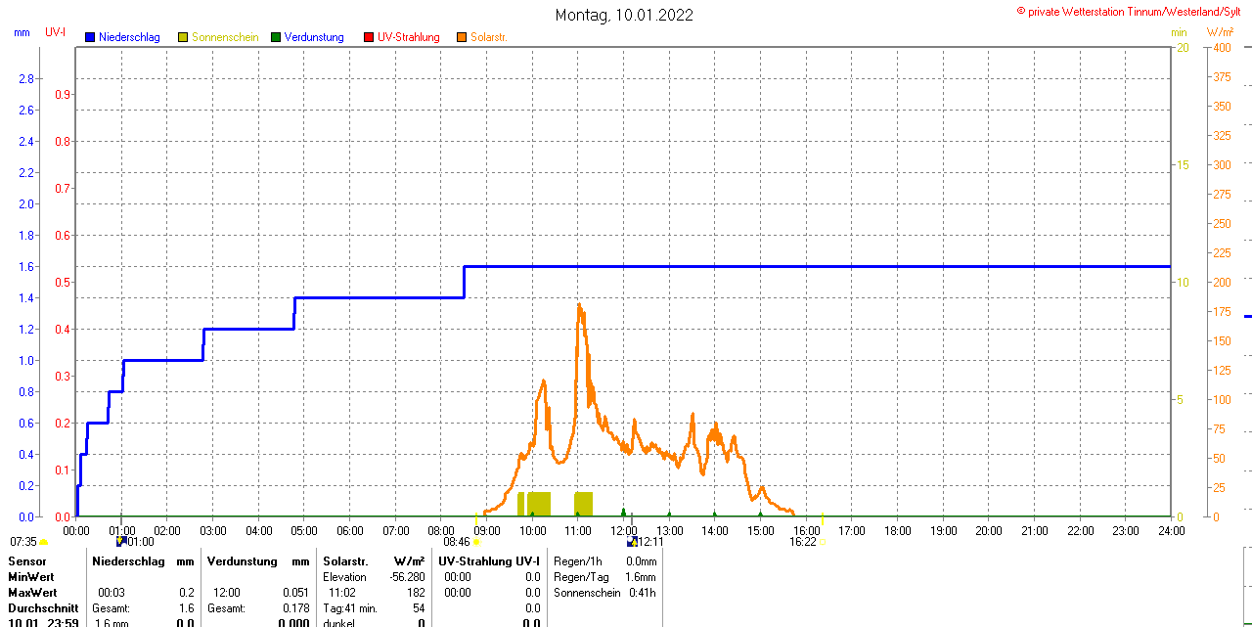Click the Solarstr. column header in table

pyautogui.click(x=345, y=561)
